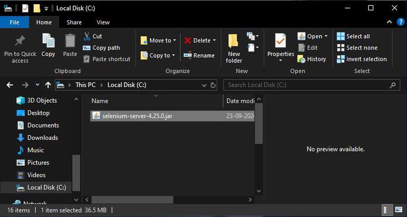Open Help with the question mark icon
This screenshot has height=217, width=407.
(x=401, y=22)
